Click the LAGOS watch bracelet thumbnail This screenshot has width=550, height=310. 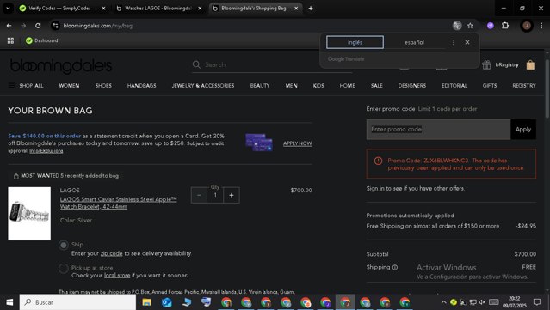(29, 214)
